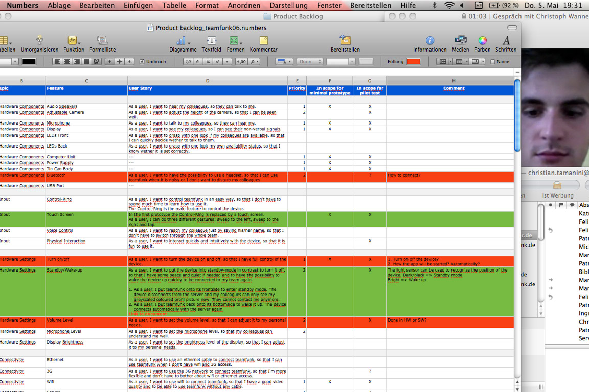This screenshot has height=392, width=589.
Task: Enable the Name checkbox in format bar
Action: 493,62
